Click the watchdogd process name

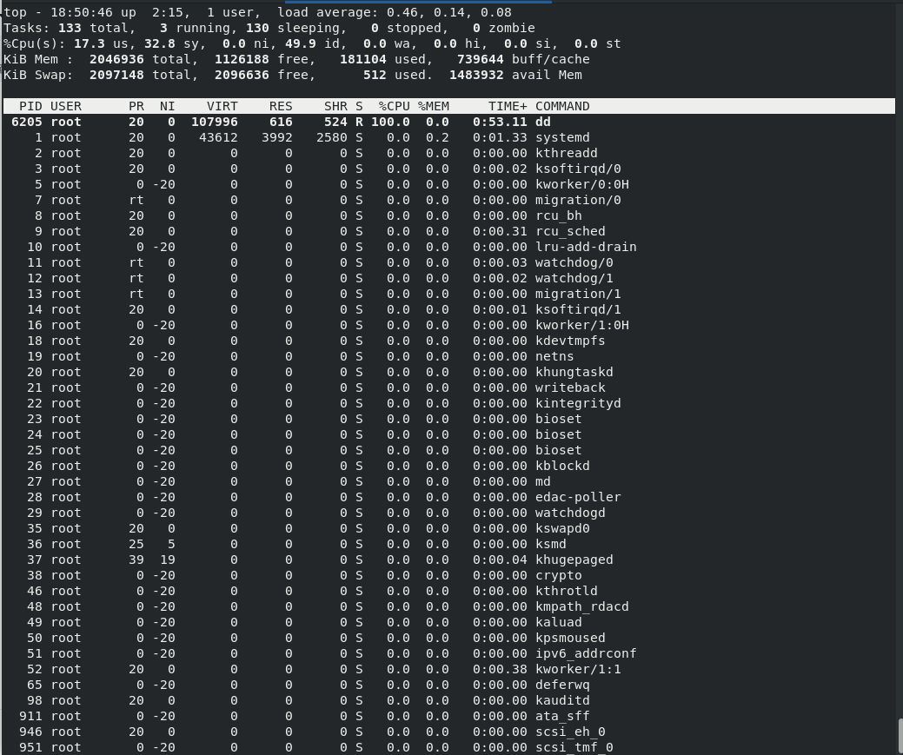(x=570, y=513)
